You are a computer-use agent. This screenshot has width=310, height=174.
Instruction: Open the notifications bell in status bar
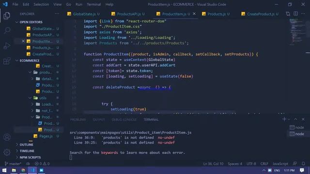pyautogui.click(x=303, y=164)
